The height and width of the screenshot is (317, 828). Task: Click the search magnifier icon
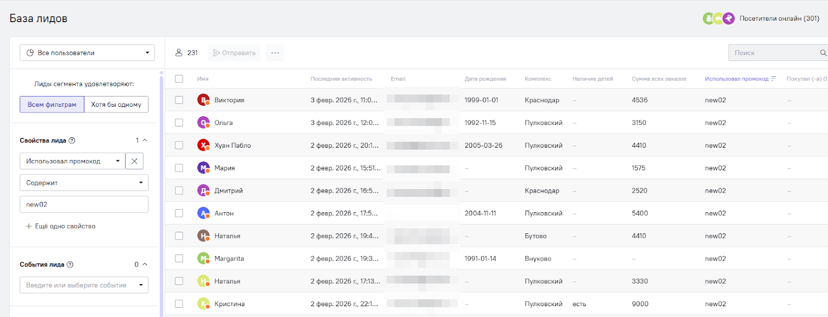[823, 53]
